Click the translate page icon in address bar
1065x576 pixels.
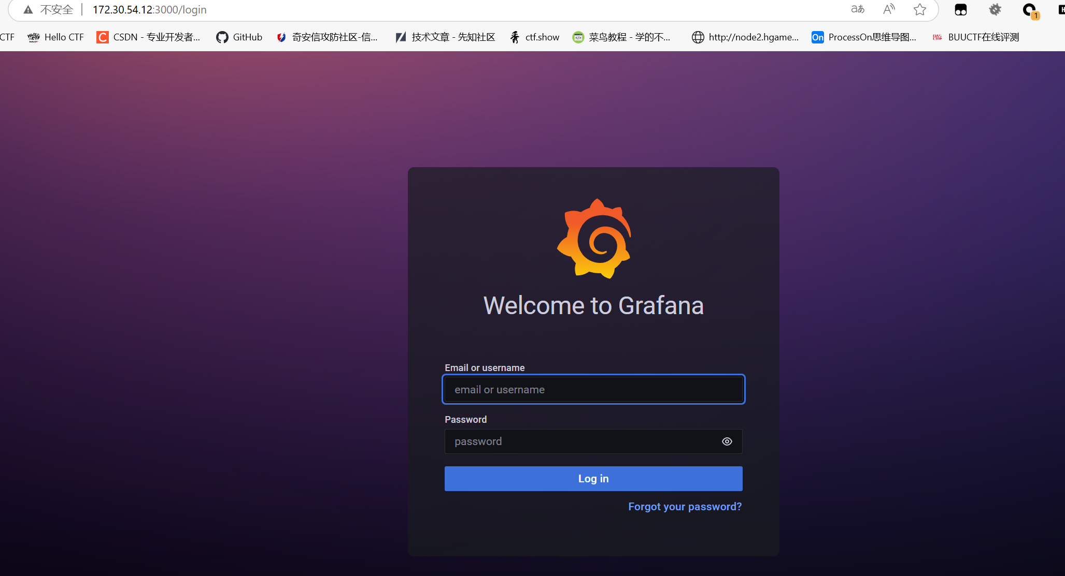coord(858,9)
